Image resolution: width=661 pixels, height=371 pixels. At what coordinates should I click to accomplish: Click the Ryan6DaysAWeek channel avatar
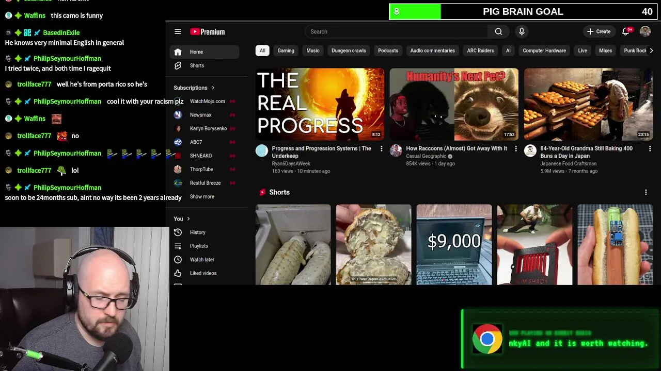point(262,150)
